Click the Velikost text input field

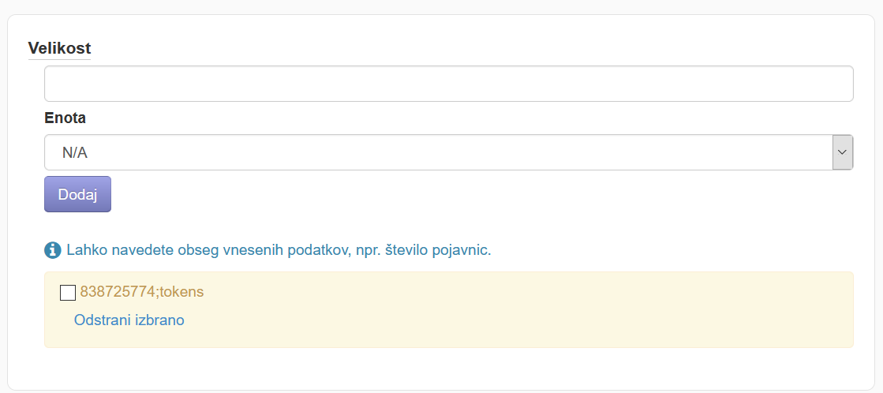449,84
